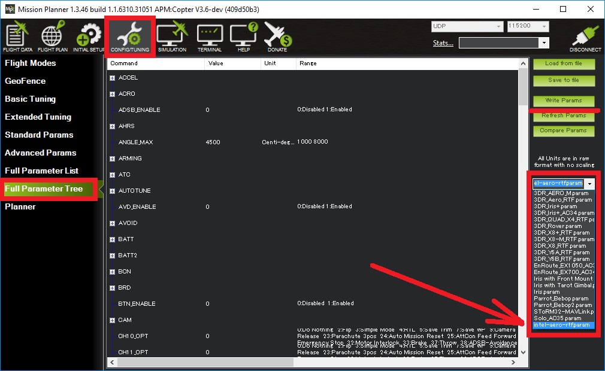Click the Load from file button
Viewport: 605px width, 371px height.
(x=563, y=63)
